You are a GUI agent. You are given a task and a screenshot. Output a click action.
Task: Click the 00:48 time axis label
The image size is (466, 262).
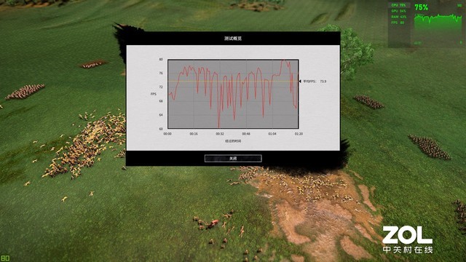[246, 134]
